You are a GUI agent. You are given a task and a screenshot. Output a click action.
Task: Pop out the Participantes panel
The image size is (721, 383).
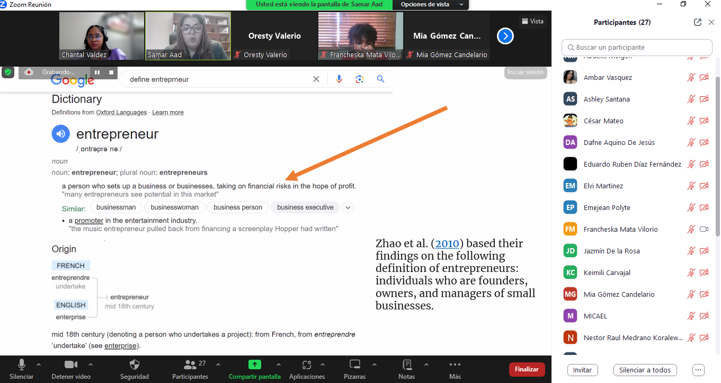click(x=698, y=22)
